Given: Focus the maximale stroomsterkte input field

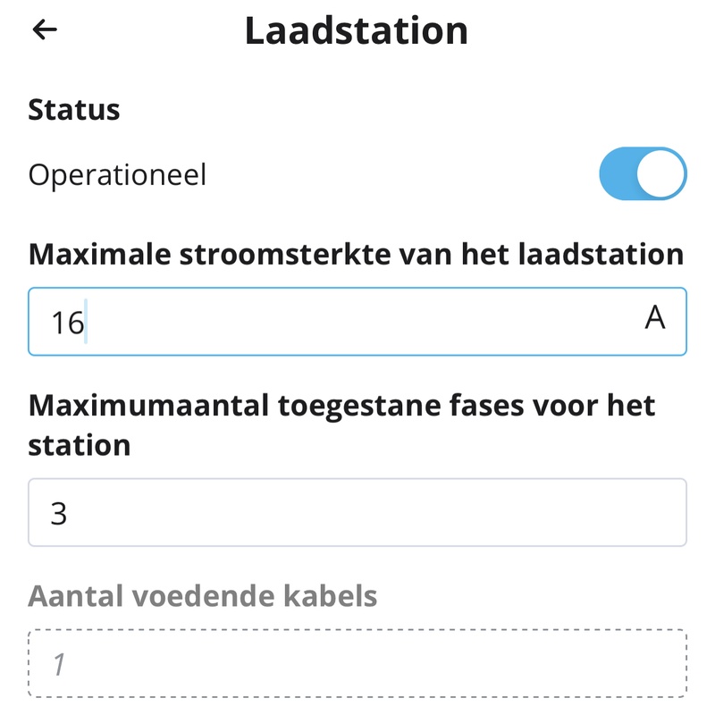Looking at the screenshot, I should [x=357, y=322].
